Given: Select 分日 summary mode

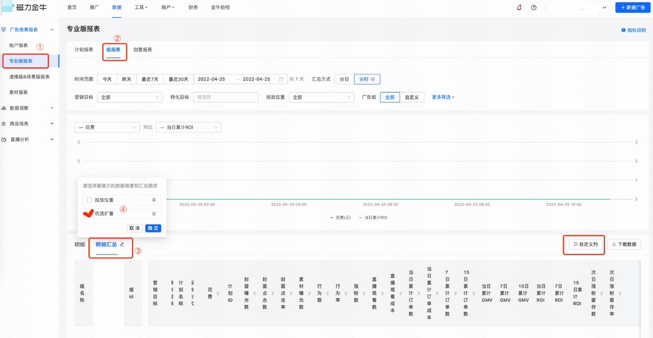Looking at the screenshot, I should click(344, 79).
